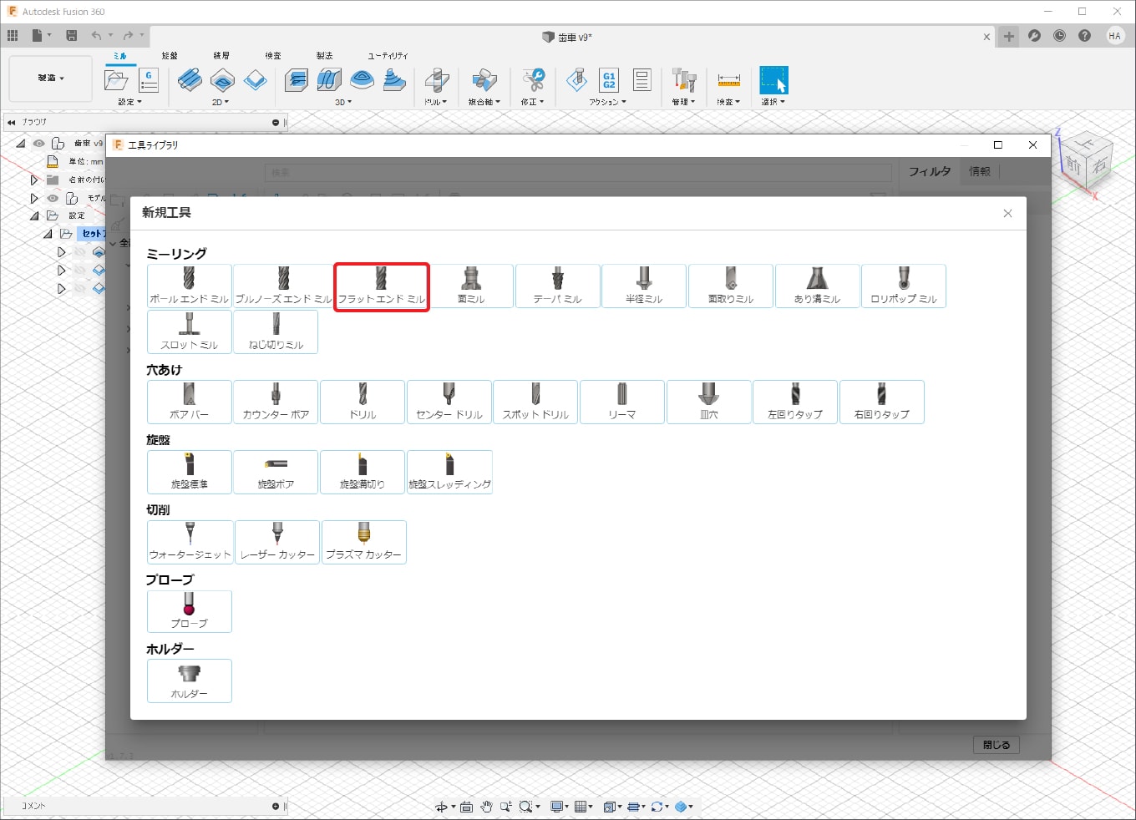Open the 情報 tab in tool library
Screen dimensions: 1136x820
[x=979, y=171]
